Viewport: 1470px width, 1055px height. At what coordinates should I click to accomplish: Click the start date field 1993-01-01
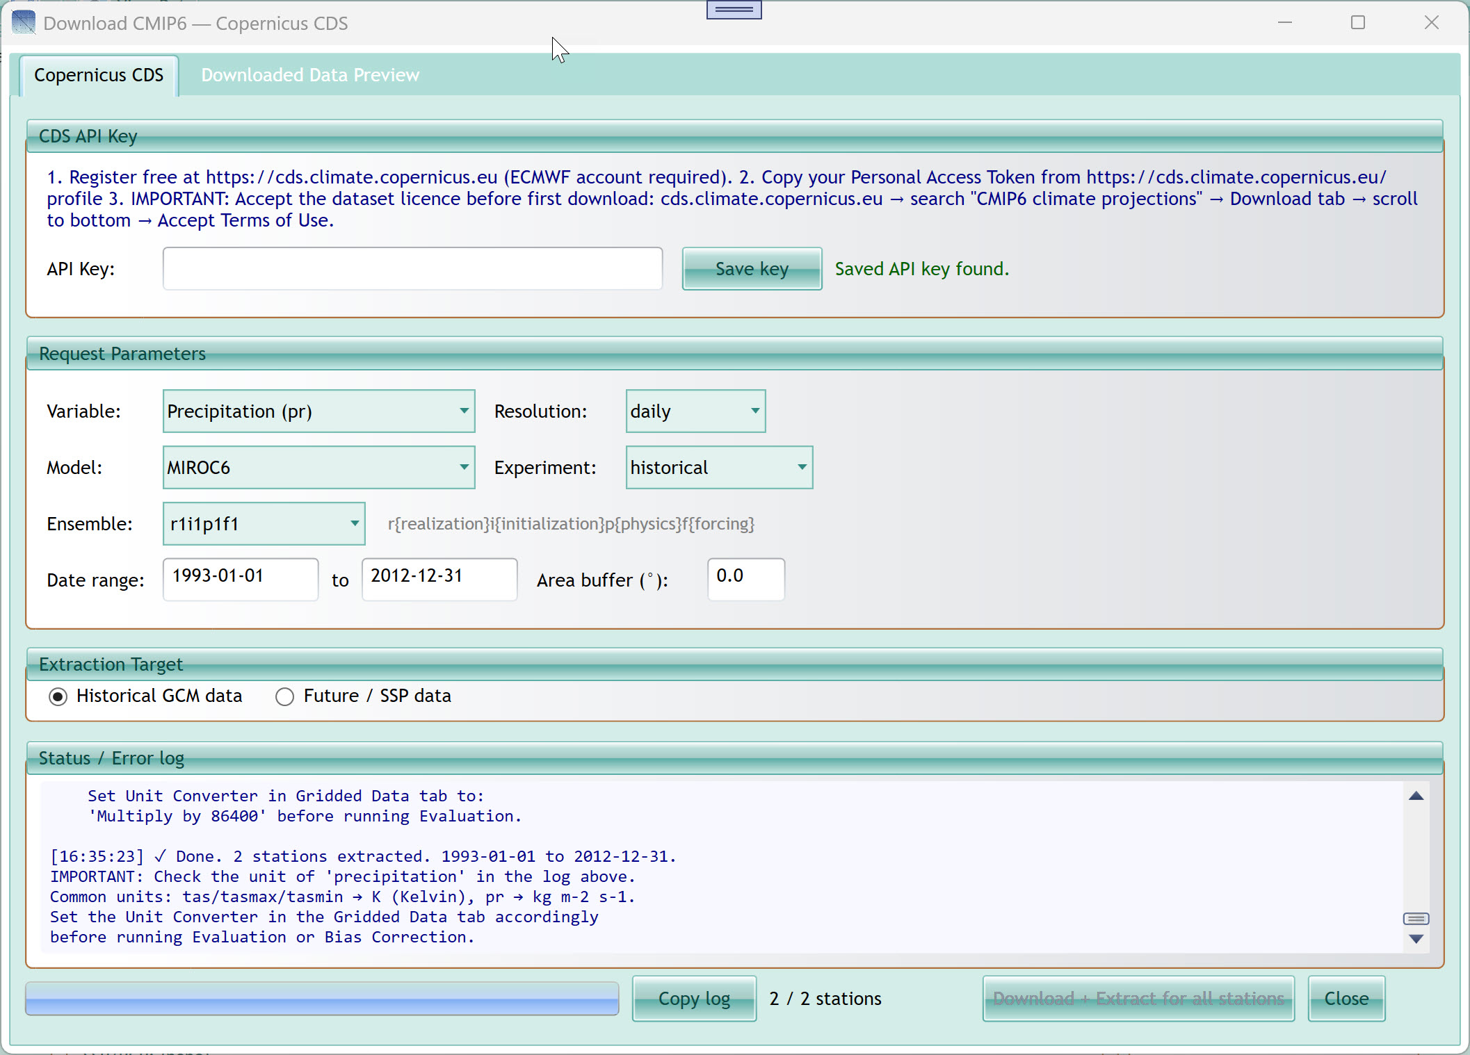[241, 580]
